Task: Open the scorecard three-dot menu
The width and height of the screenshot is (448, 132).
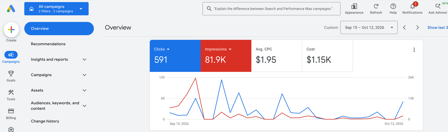Action: click(414, 50)
